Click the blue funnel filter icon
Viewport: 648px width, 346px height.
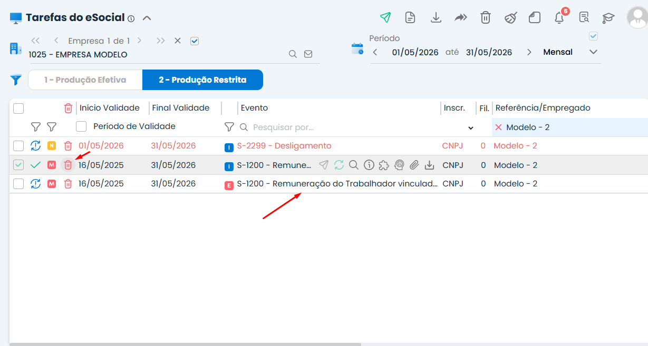pyautogui.click(x=16, y=80)
